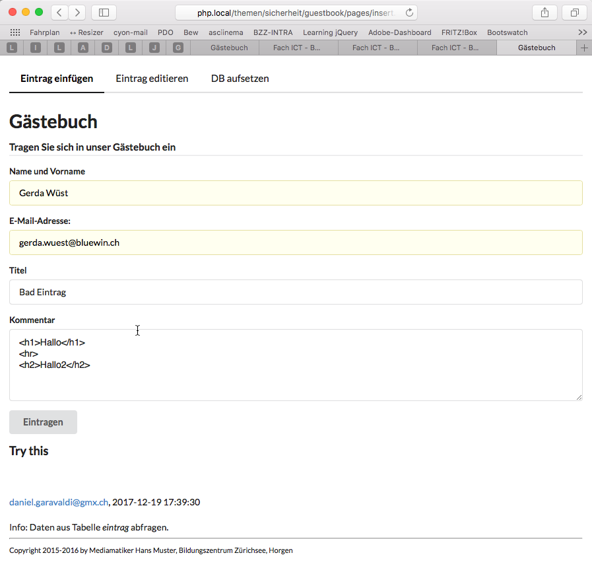This screenshot has width=592, height=588.
Task: Show all tabs overview button
Action: click(574, 13)
